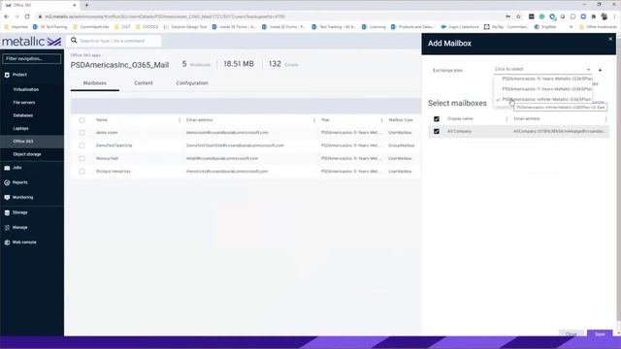Screen dimensions: 621x349
Task: Close the Add Mailbox panel
Action: tap(610, 39)
